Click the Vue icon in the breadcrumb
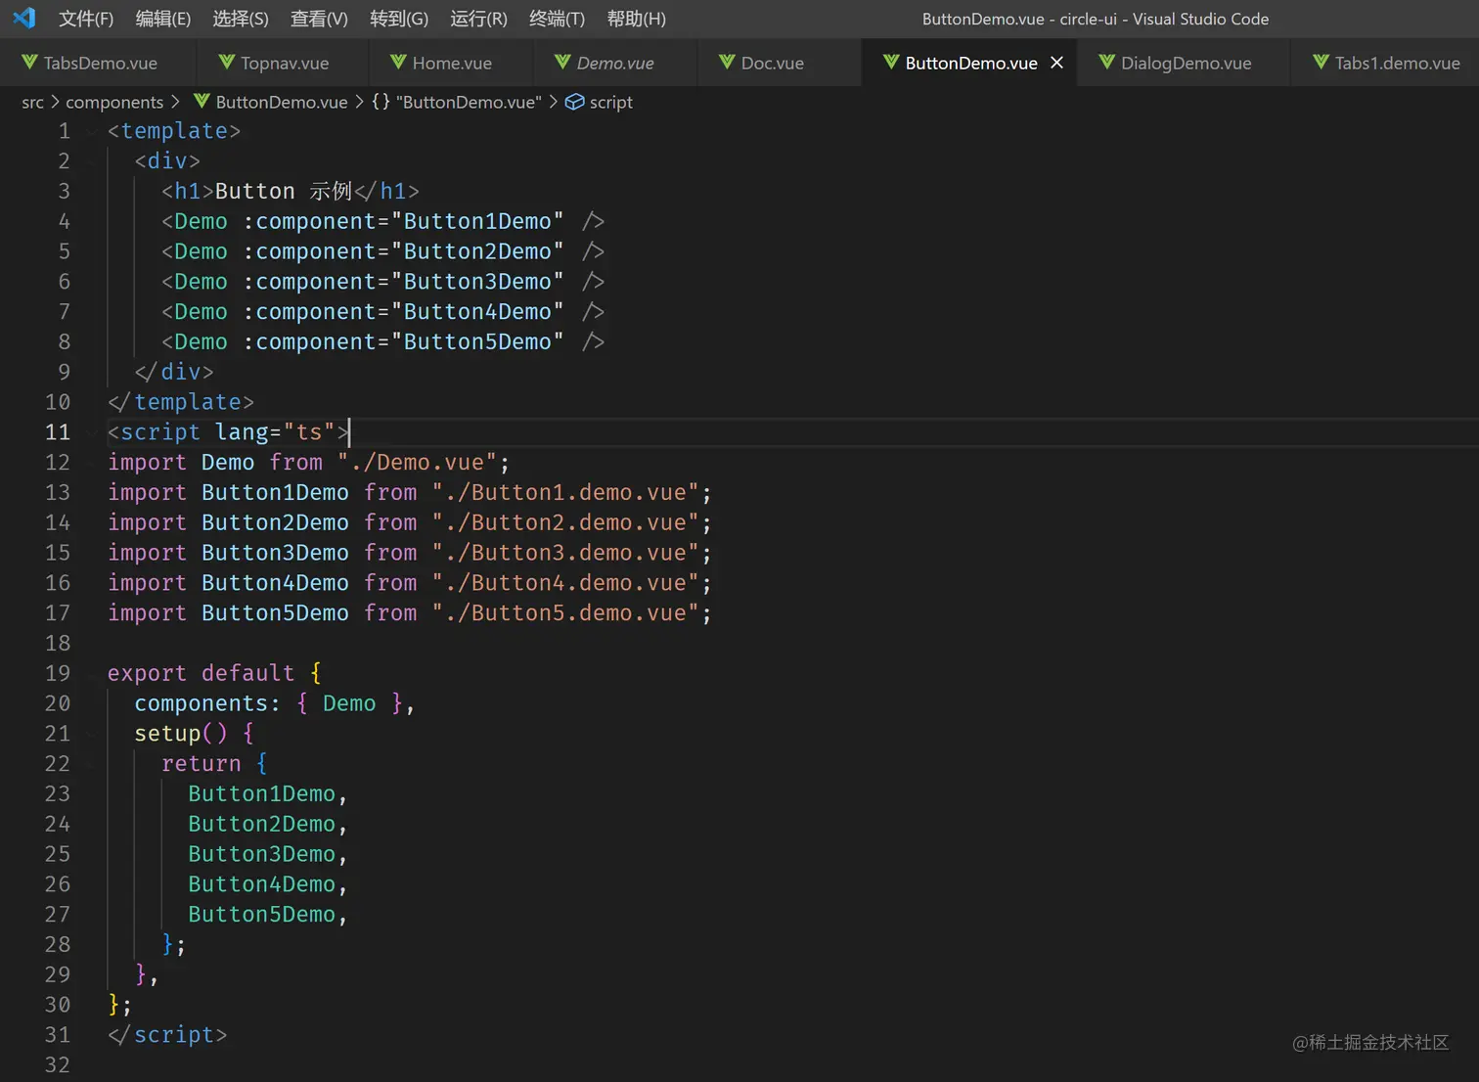1479x1082 pixels. point(202,102)
